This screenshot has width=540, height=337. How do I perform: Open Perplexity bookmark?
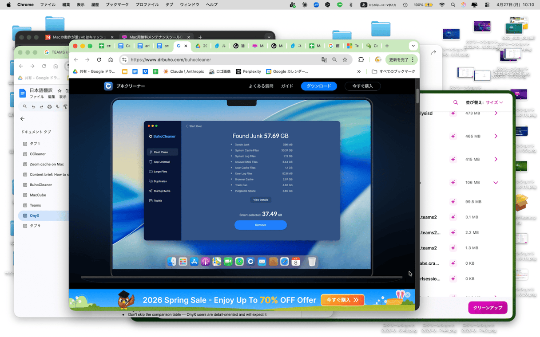click(248, 71)
